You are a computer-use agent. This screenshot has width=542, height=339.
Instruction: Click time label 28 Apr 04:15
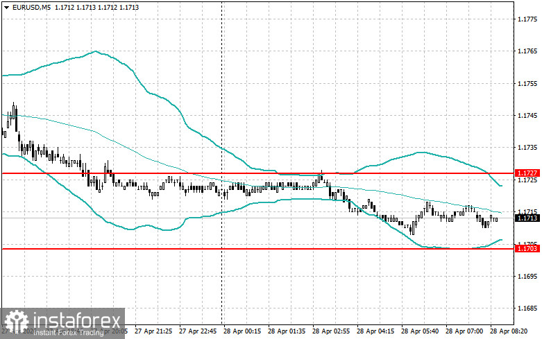coord(375,331)
